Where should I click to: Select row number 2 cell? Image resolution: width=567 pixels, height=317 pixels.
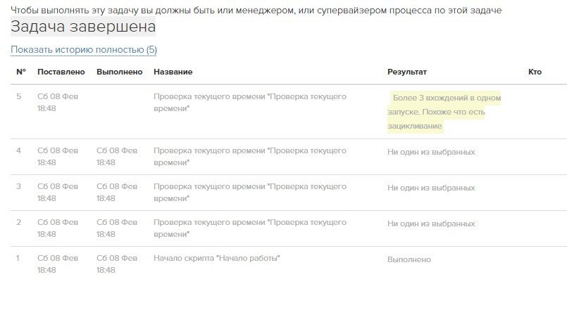click(19, 222)
